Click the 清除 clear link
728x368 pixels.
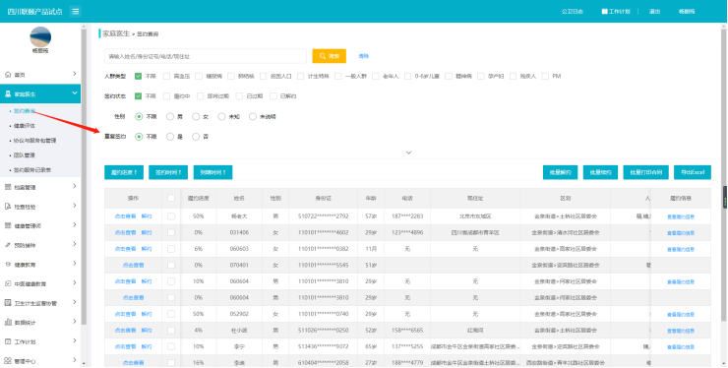tap(364, 56)
